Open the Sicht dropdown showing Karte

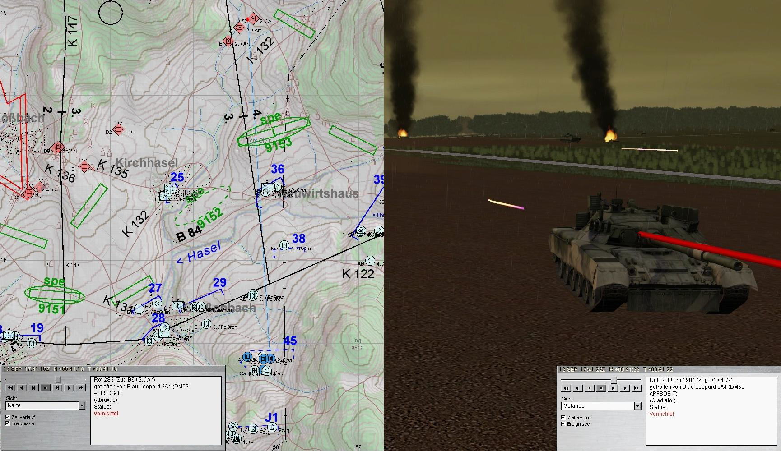tap(82, 406)
